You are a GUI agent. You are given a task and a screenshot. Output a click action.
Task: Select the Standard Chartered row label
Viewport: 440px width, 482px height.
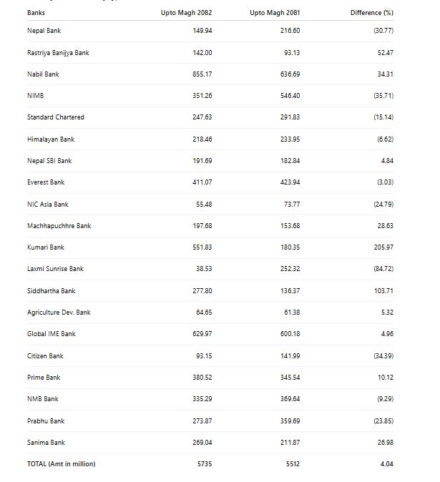(x=56, y=117)
